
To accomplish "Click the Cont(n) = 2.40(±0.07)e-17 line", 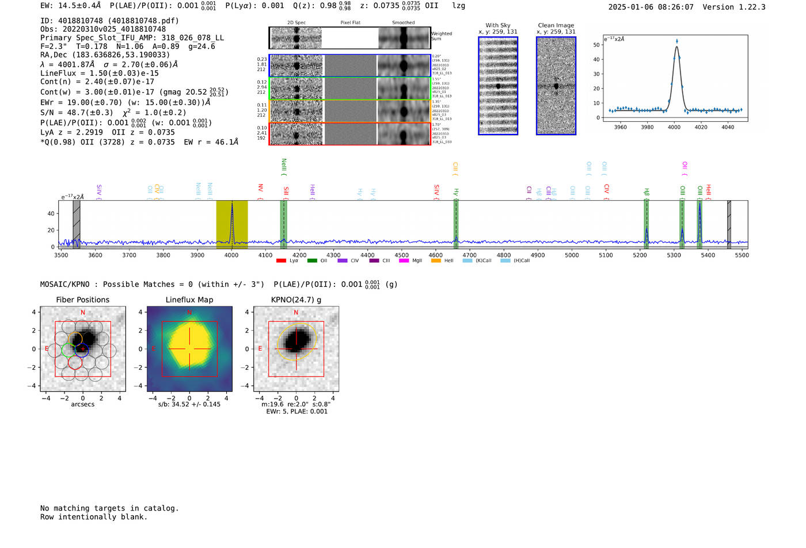I will click(97, 82).
